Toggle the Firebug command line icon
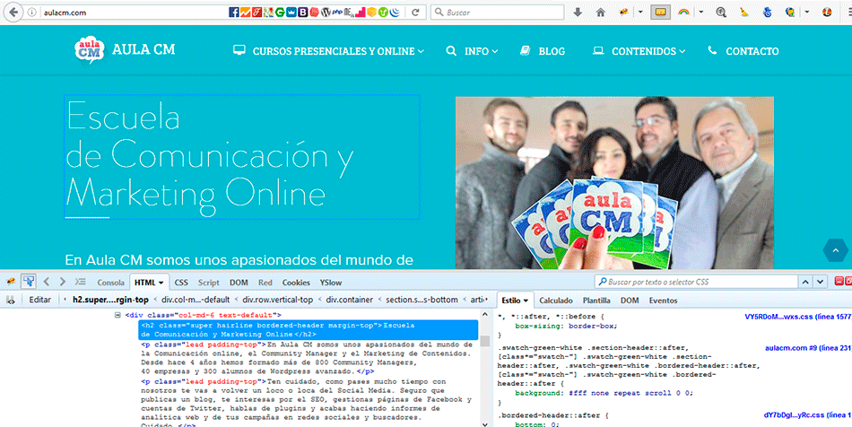The image size is (852, 427). [81, 282]
